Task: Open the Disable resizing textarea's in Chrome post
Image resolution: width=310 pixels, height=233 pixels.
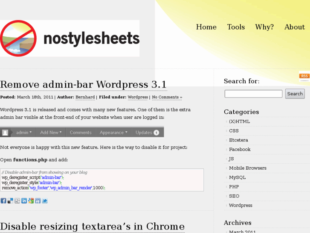Action: pyautogui.click(x=93, y=227)
